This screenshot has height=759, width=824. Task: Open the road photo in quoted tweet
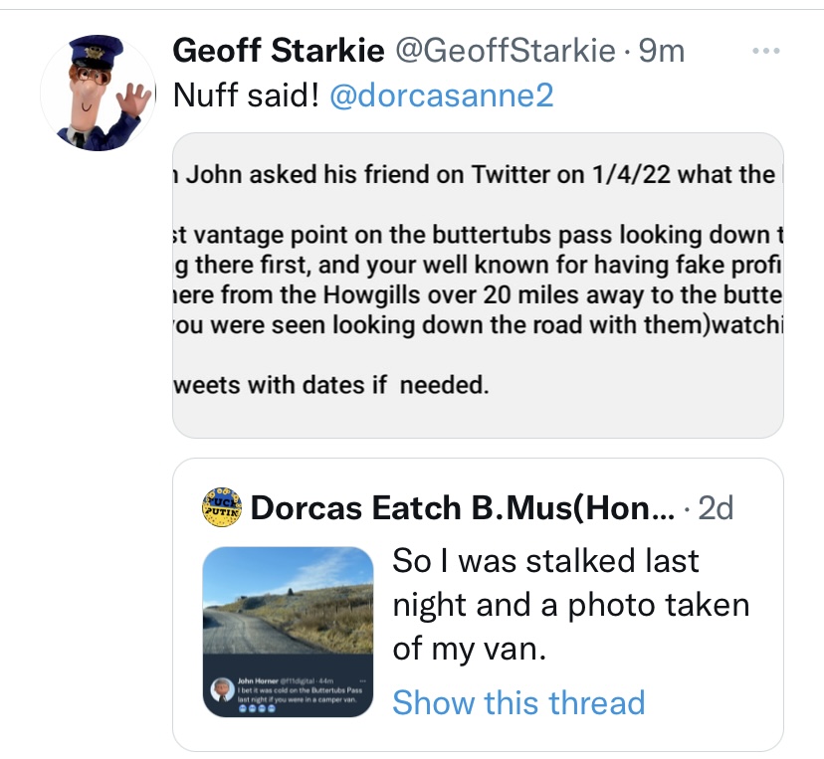point(288,603)
